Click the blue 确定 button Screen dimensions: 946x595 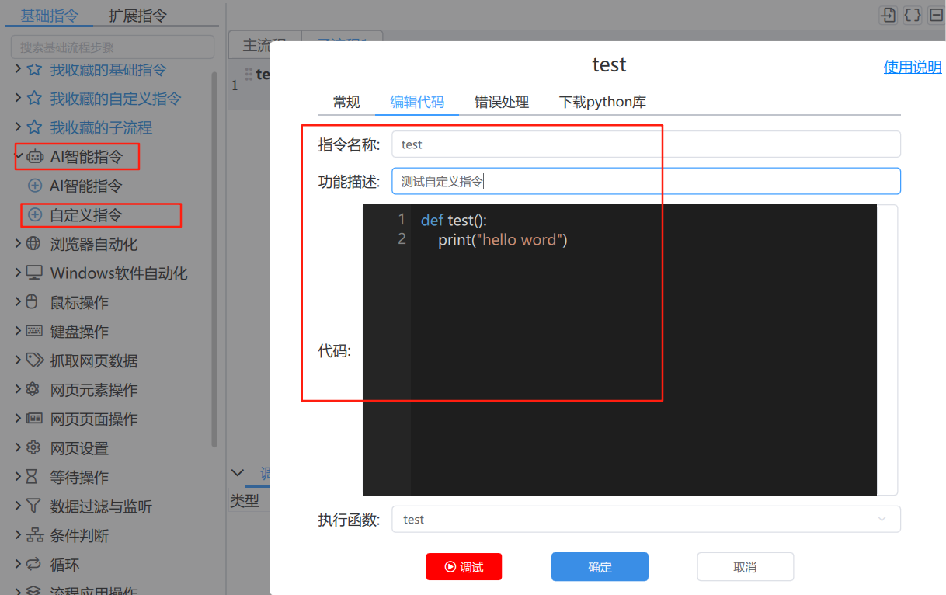[x=600, y=567]
